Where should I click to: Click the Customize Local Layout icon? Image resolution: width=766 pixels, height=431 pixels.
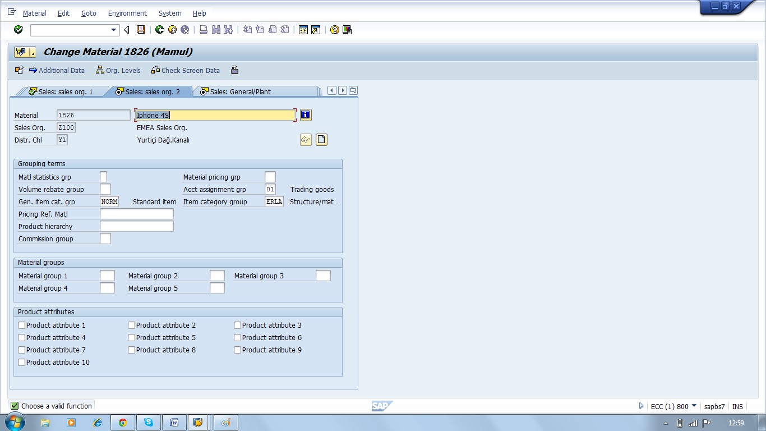tap(347, 30)
